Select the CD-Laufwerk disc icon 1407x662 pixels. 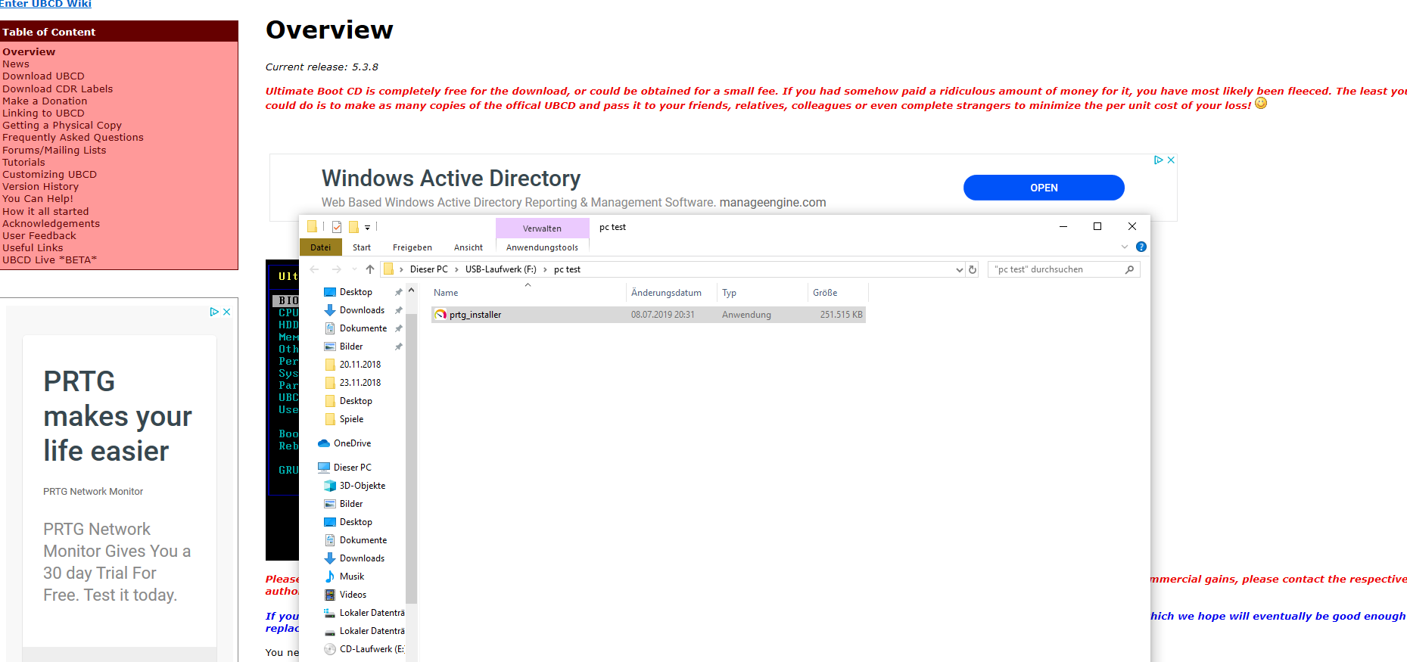click(x=330, y=649)
